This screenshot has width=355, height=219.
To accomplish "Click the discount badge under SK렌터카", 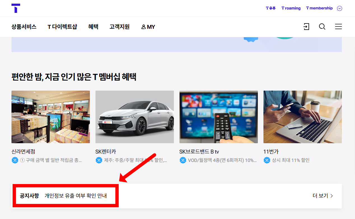I will [x=99, y=160].
